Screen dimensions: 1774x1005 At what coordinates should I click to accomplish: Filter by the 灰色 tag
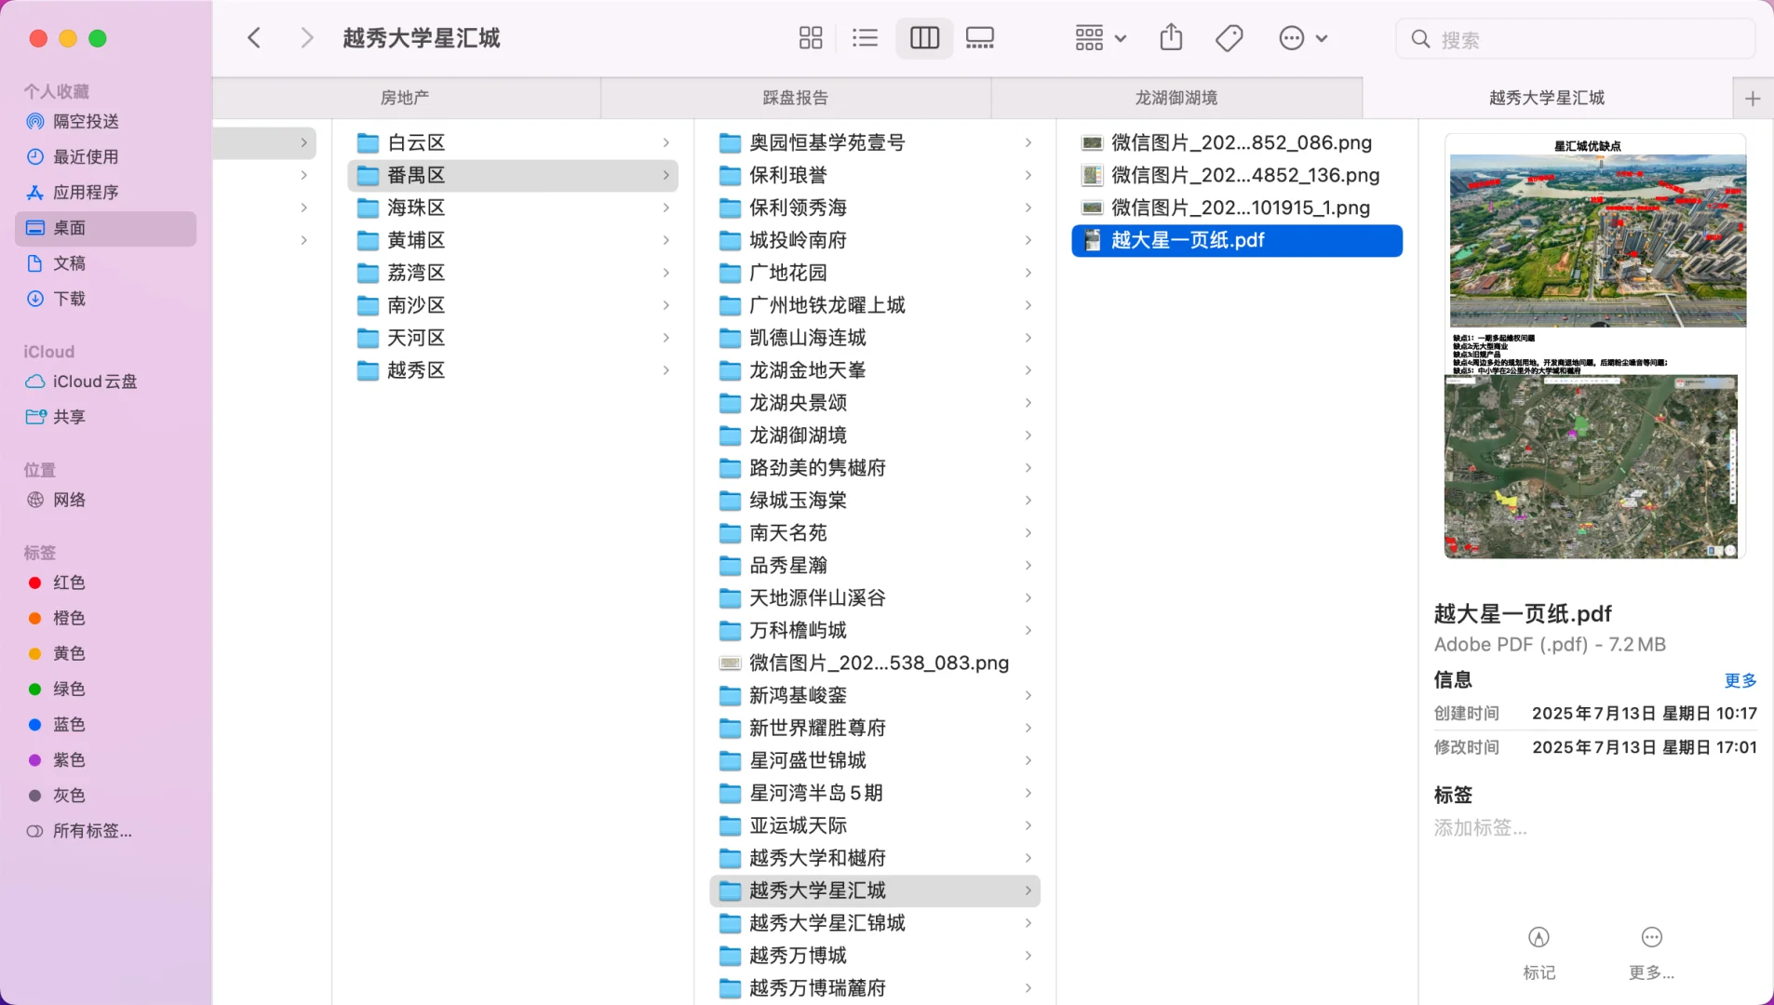(105, 796)
